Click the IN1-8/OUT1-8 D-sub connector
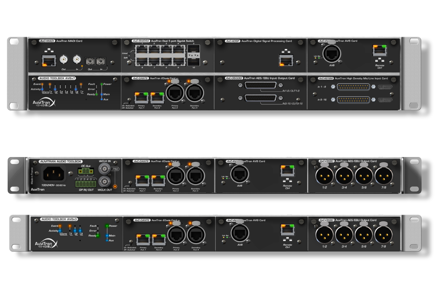Viewport: 435px width, 290px height. point(260,86)
